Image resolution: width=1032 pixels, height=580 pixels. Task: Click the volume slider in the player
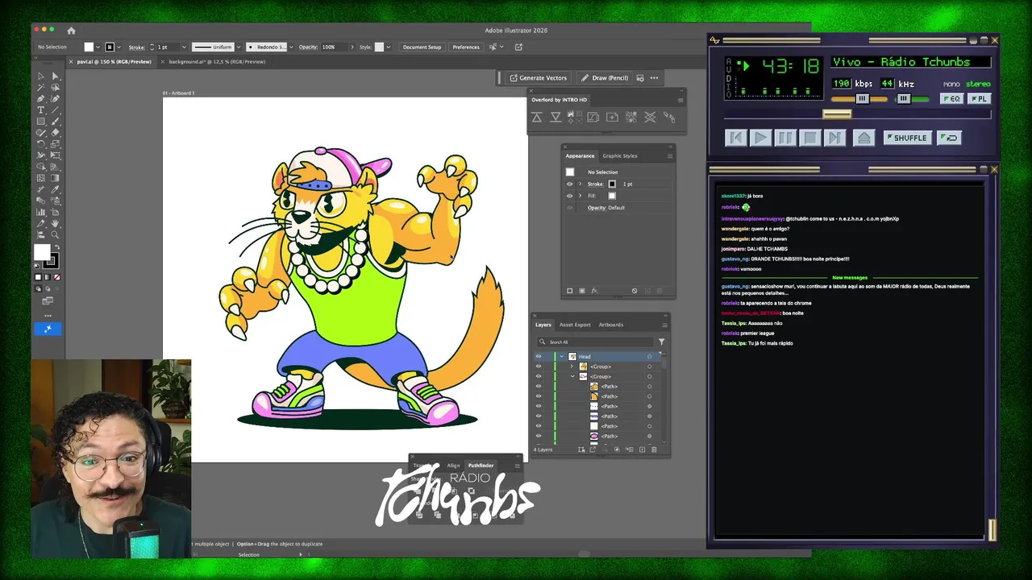click(x=859, y=99)
